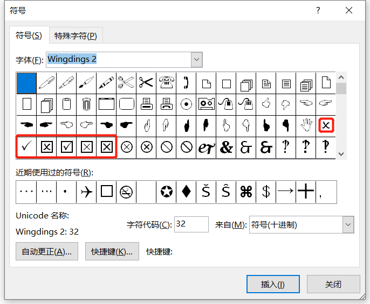Expand the 来自 dropdown list
The height and width of the screenshot is (304, 370).
[348, 225]
